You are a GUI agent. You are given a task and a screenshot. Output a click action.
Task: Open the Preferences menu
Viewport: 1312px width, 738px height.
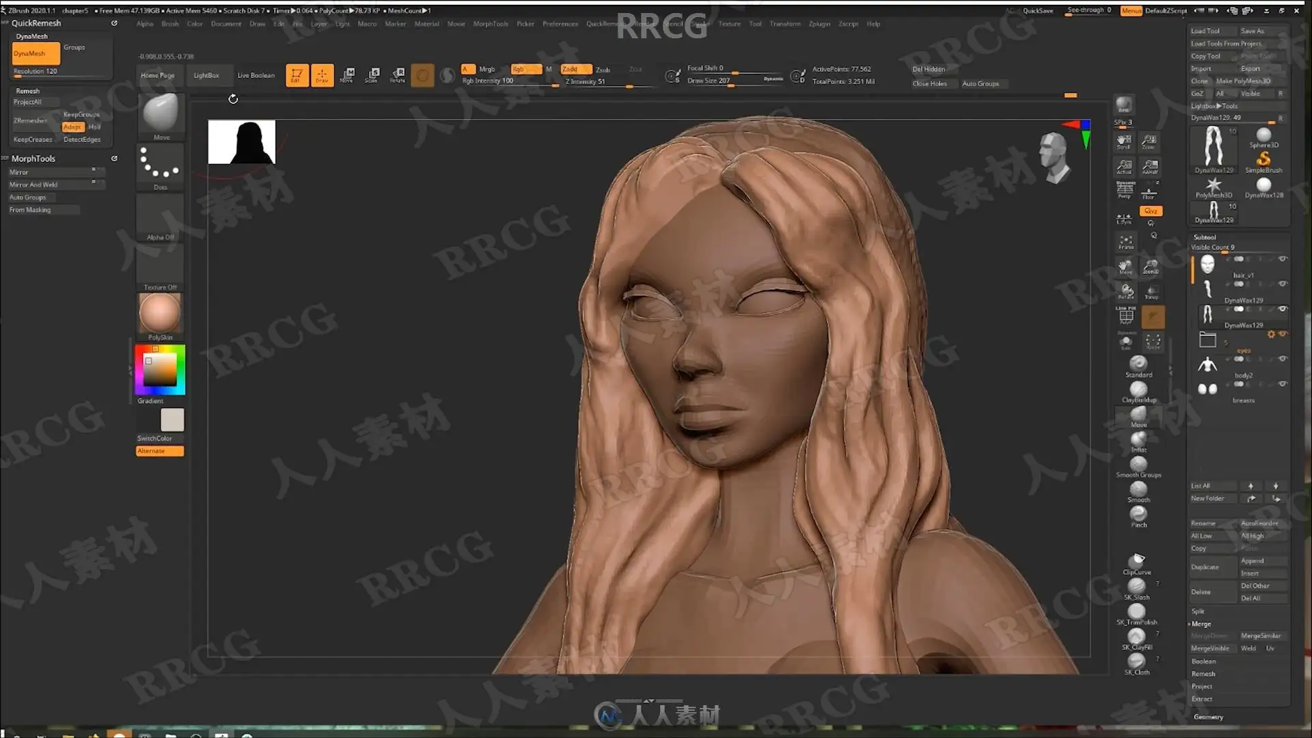tap(560, 24)
